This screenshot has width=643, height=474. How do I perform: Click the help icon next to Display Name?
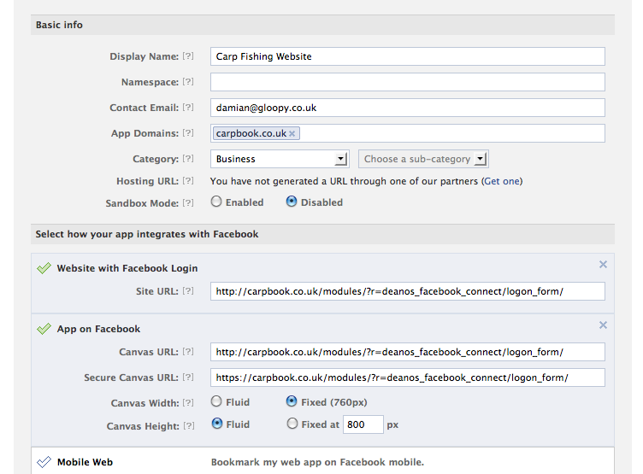coord(188,56)
